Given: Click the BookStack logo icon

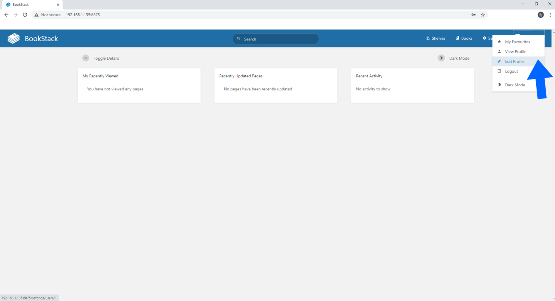Looking at the screenshot, I should coord(13,38).
